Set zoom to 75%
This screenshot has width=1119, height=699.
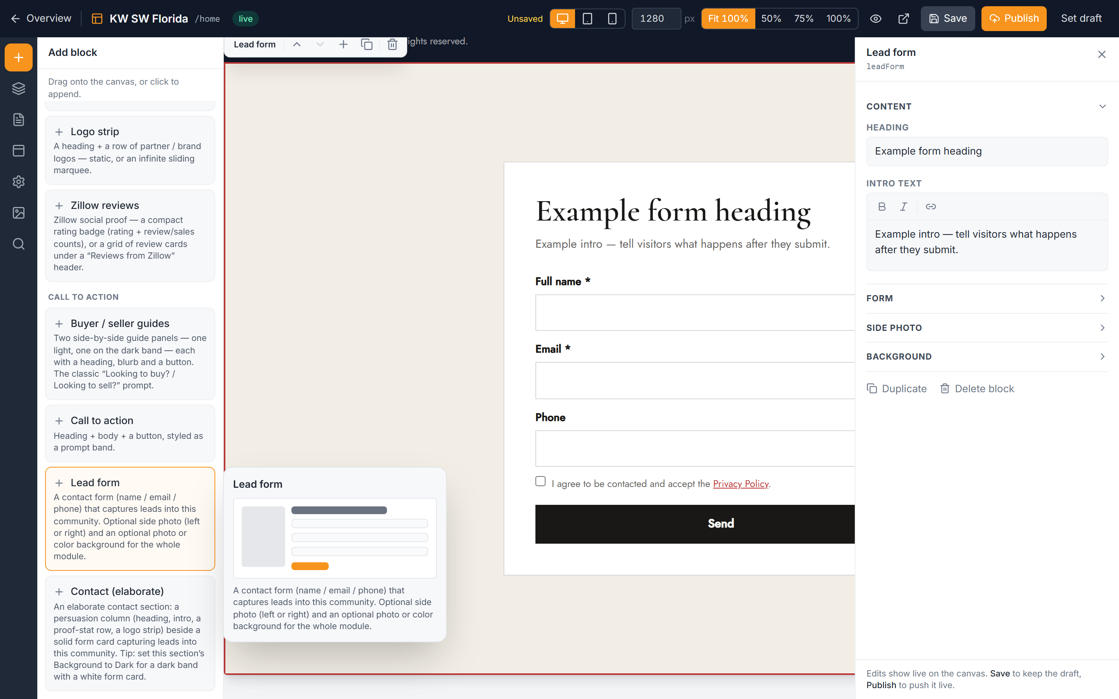804,19
